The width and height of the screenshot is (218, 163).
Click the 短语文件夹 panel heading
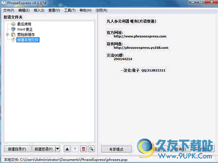[13, 17]
